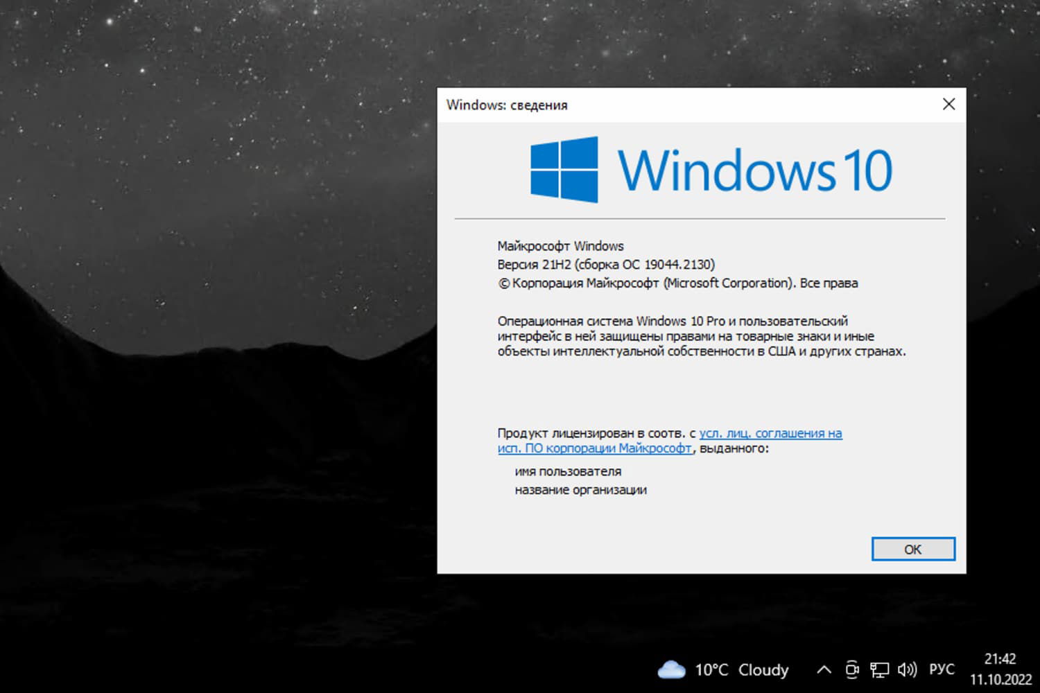This screenshot has width=1040, height=693.
Task: Click the Windows 10 logo in dialog
Action: point(711,170)
